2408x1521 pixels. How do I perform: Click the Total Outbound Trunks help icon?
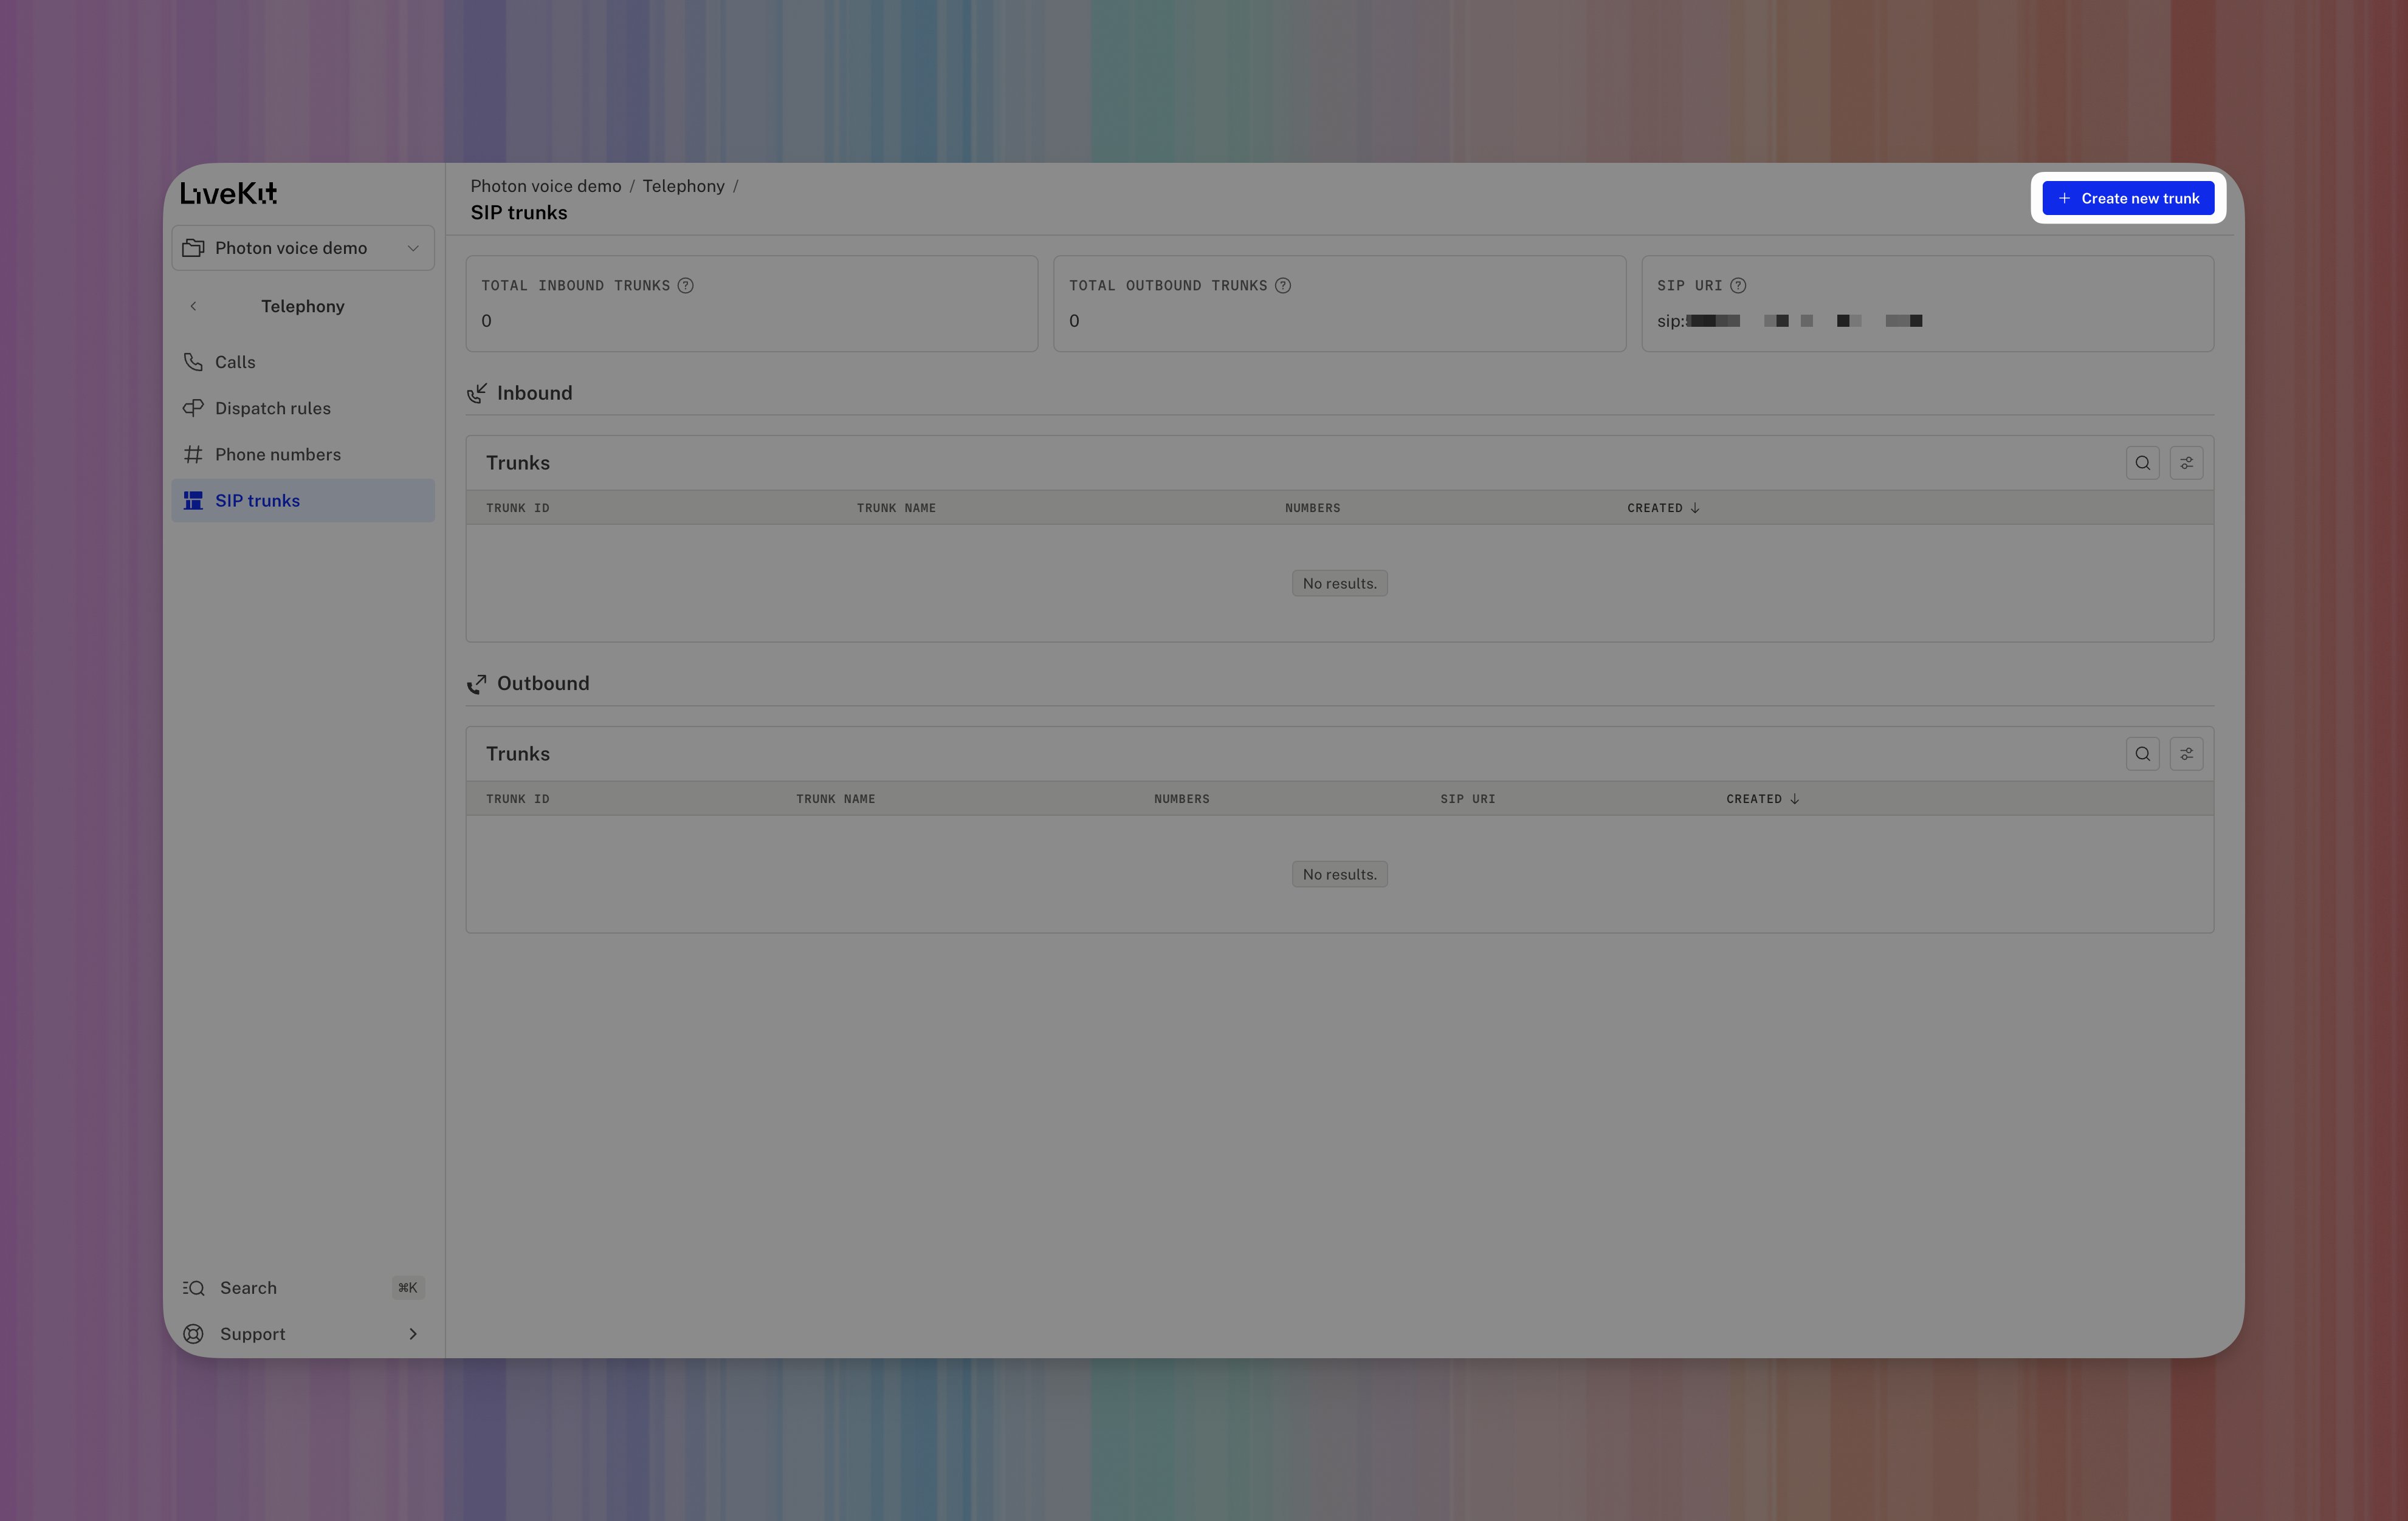(1283, 286)
